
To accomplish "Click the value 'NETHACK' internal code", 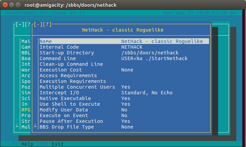I will click(132, 47).
